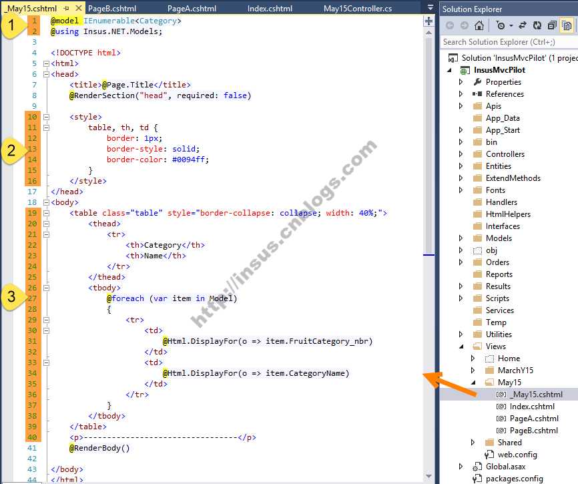578x484 pixels.
Task: Collapse the tbody outlining box on line 26
Action: (x=46, y=288)
